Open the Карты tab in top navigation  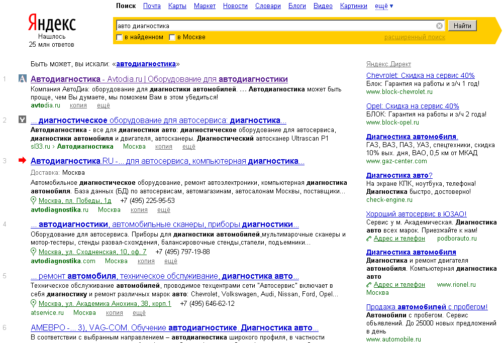(x=177, y=6)
